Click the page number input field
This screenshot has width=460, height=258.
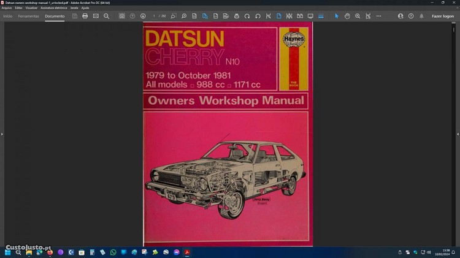click(155, 16)
